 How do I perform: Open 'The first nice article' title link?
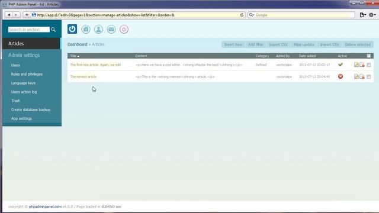95,64
